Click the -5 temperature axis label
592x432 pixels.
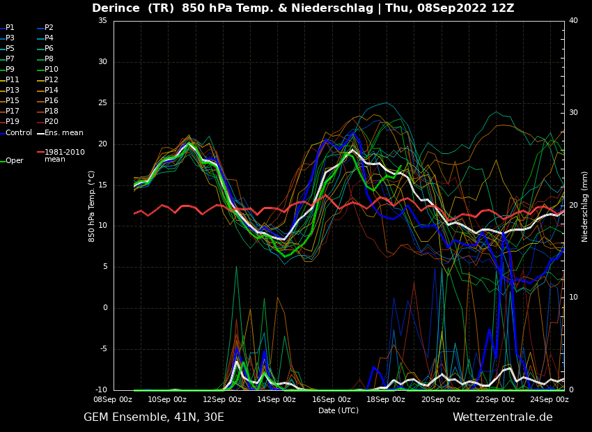[x=104, y=349]
